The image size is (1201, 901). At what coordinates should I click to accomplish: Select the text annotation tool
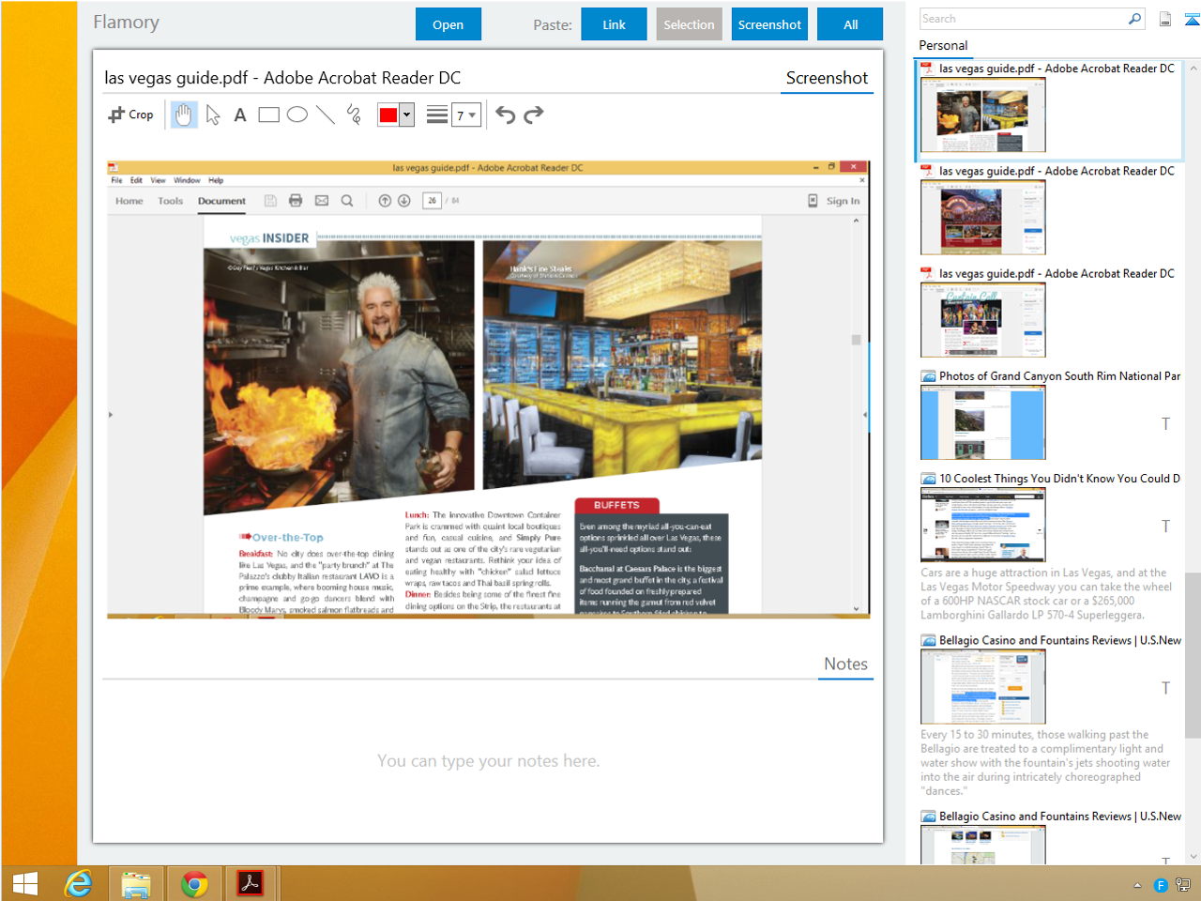(240, 115)
